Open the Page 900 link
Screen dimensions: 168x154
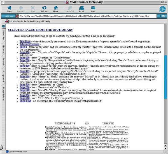tap(25, 98)
